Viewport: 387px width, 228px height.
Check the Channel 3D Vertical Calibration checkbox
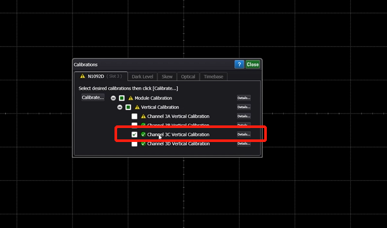(135, 144)
